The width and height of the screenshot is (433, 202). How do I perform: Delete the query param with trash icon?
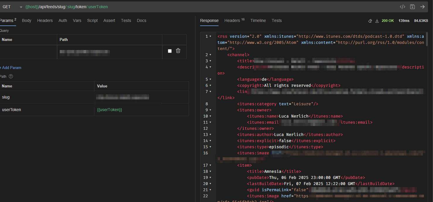(x=178, y=51)
